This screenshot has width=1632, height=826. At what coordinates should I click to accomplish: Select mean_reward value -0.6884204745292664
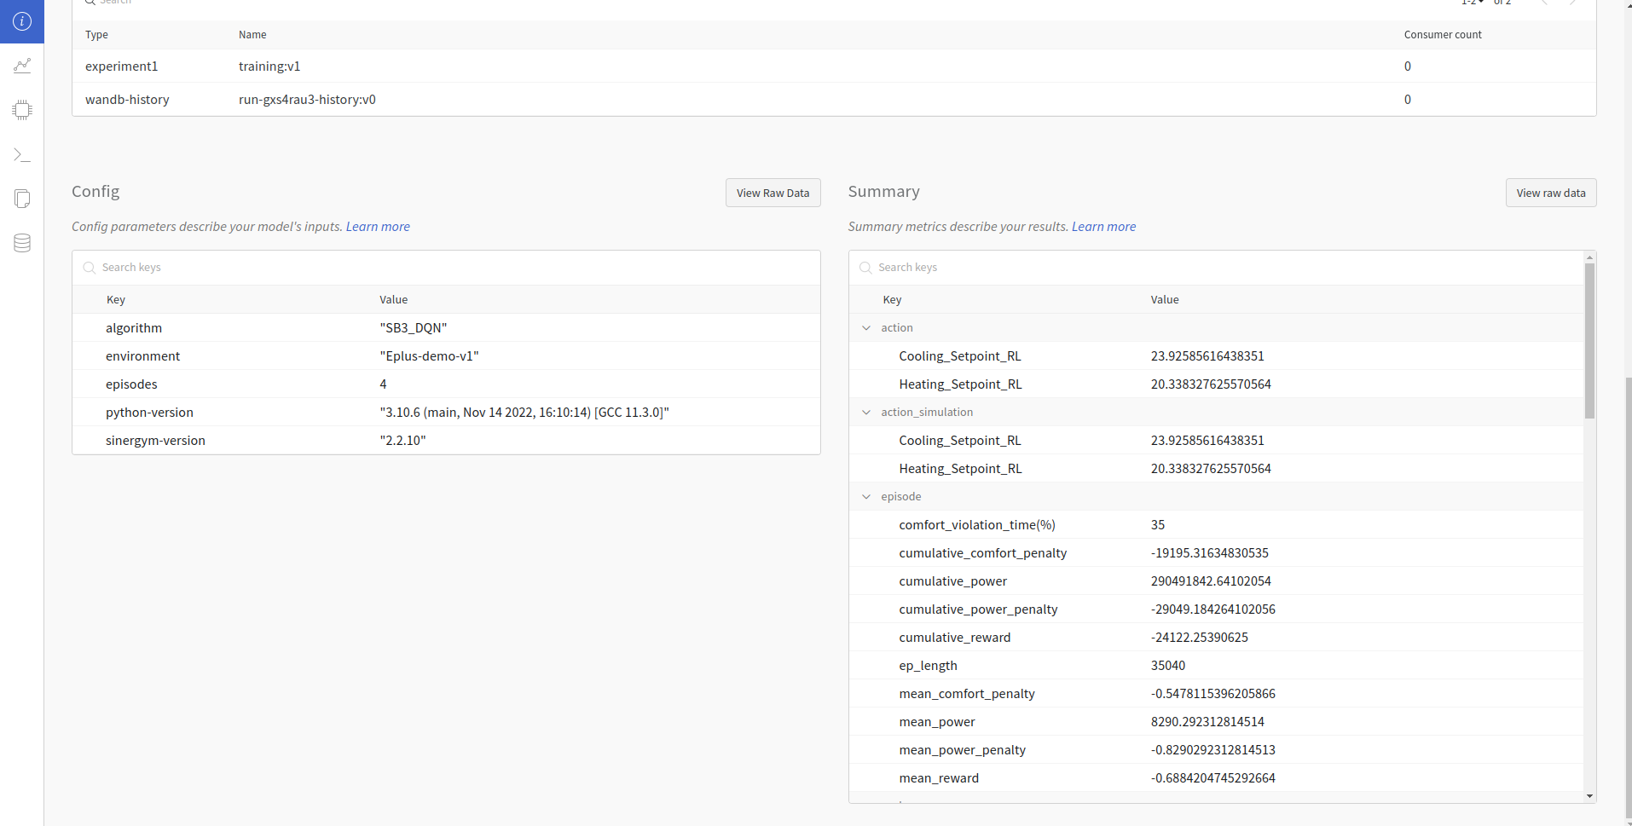tap(1213, 778)
